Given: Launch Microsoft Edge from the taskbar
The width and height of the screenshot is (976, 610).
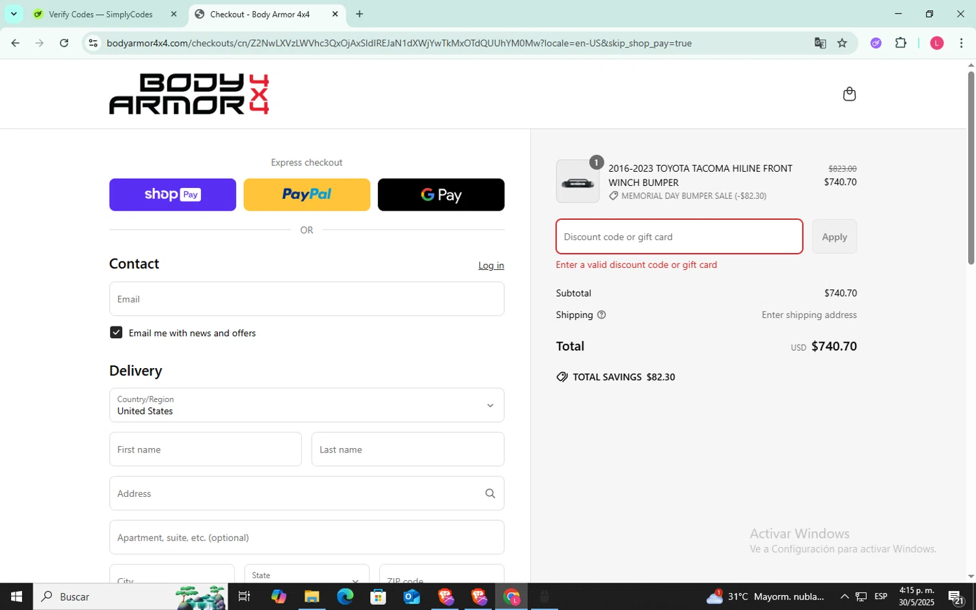Looking at the screenshot, I should point(345,596).
